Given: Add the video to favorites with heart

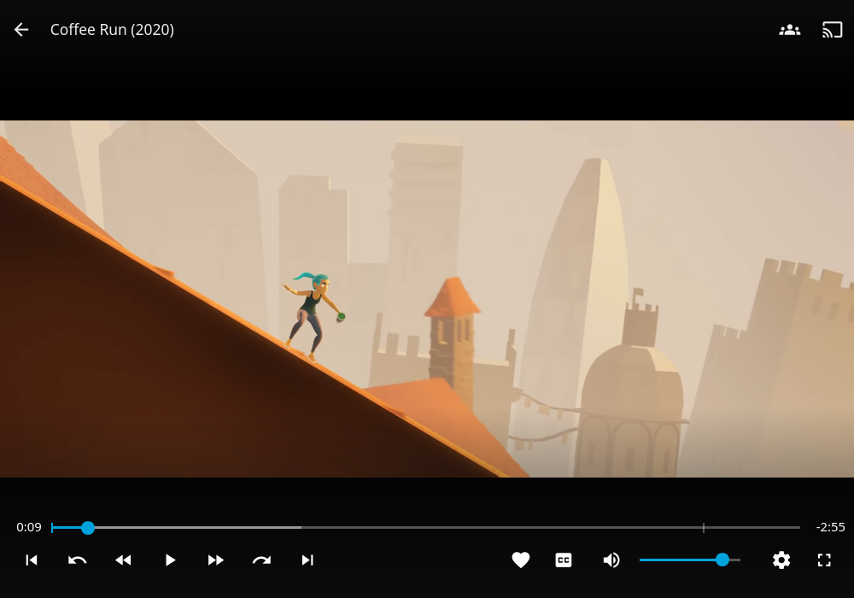Looking at the screenshot, I should (x=521, y=560).
